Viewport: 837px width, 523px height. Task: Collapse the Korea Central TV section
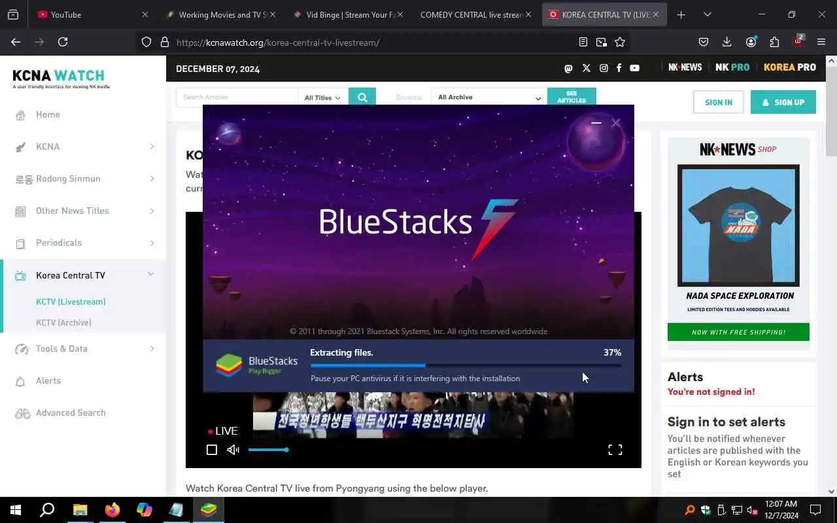pos(151,275)
